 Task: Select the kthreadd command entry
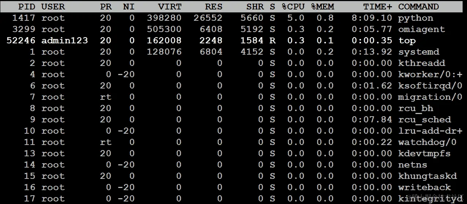pos(421,63)
